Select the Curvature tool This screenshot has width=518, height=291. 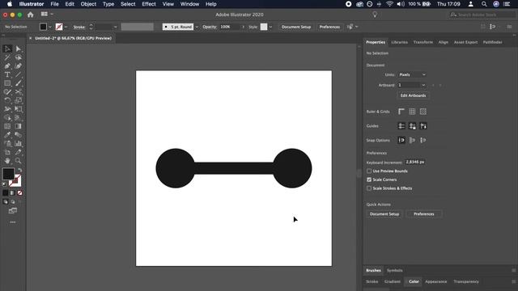[18, 66]
